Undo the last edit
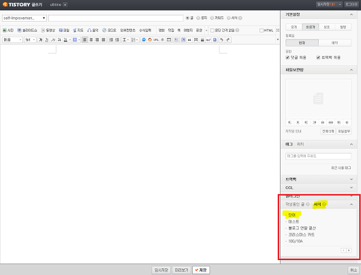Image resolution: width=361 pixels, height=275 pixels. point(221,40)
